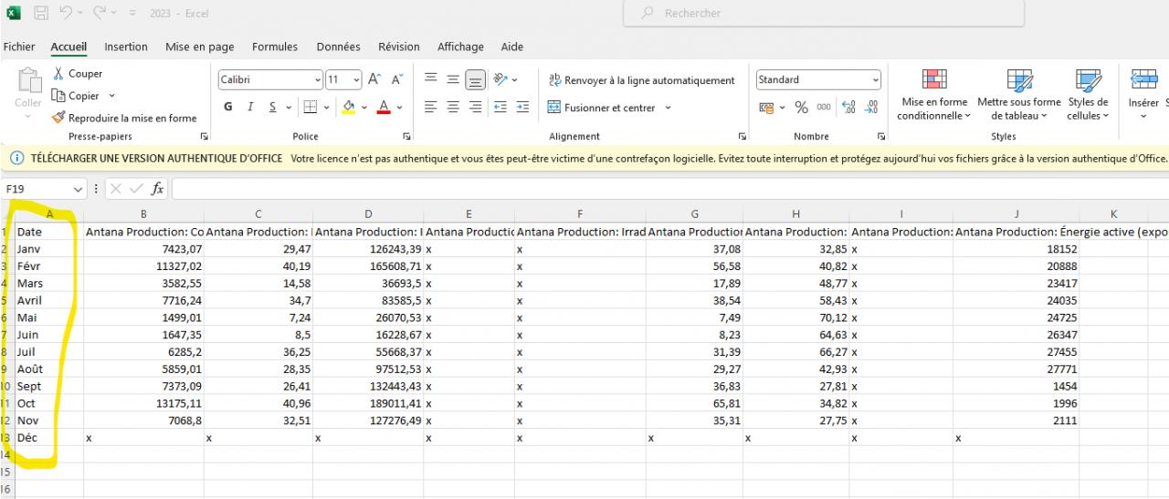
Task: Apply the yellow fill color swatch
Action: pyautogui.click(x=349, y=108)
